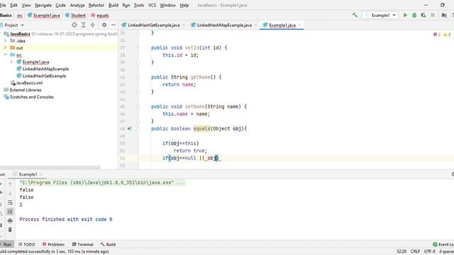Fold the setName method in gutter
The height and width of the screenshot is (255, 454).
click(138, 107)
